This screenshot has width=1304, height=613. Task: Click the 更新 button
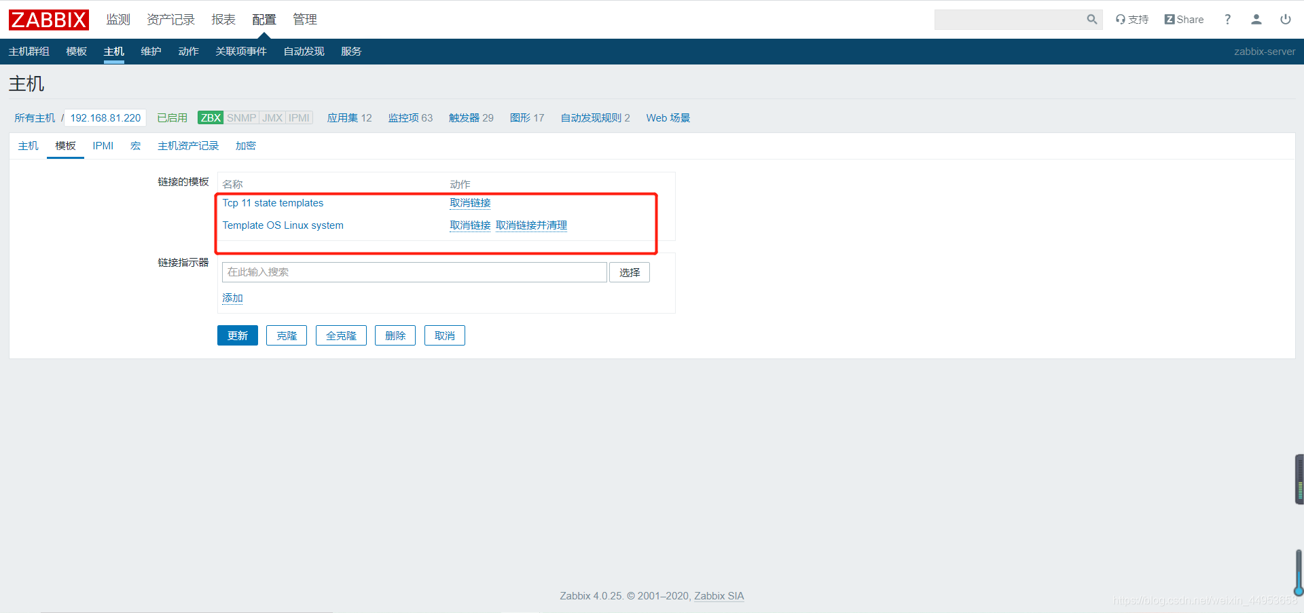click(x=238, y=335)
